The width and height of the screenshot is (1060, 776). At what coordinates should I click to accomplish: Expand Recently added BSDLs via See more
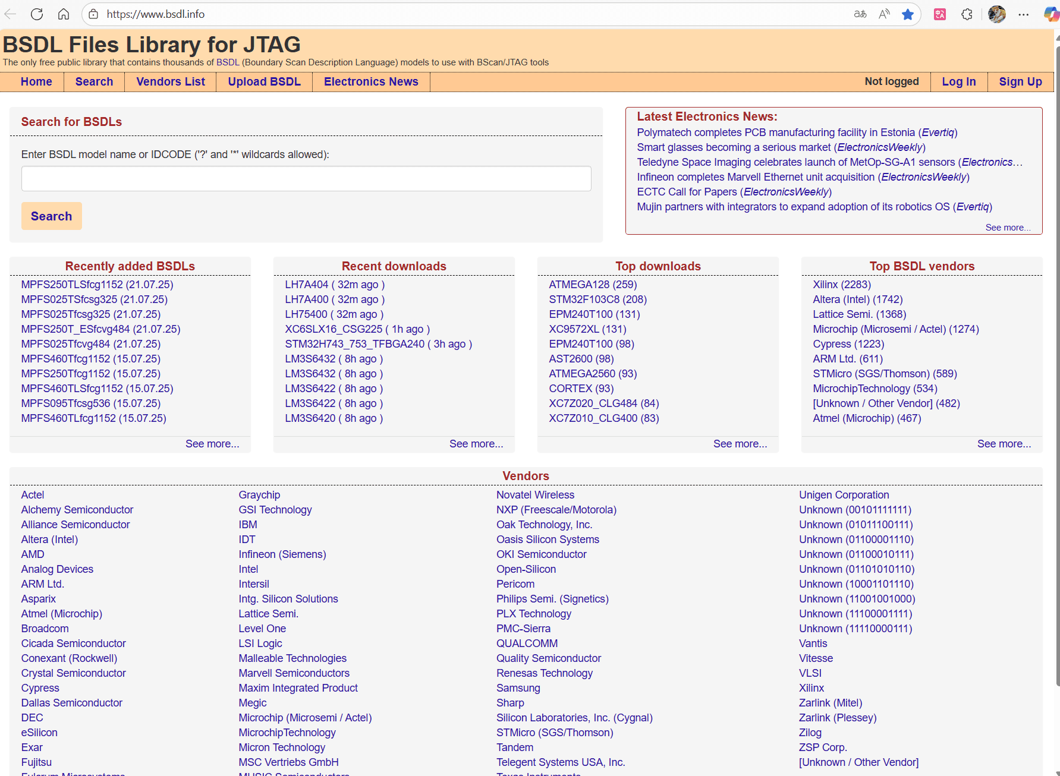(212, 444)
